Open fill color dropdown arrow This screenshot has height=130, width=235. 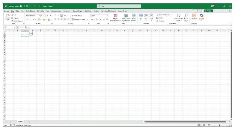(46, 19)
